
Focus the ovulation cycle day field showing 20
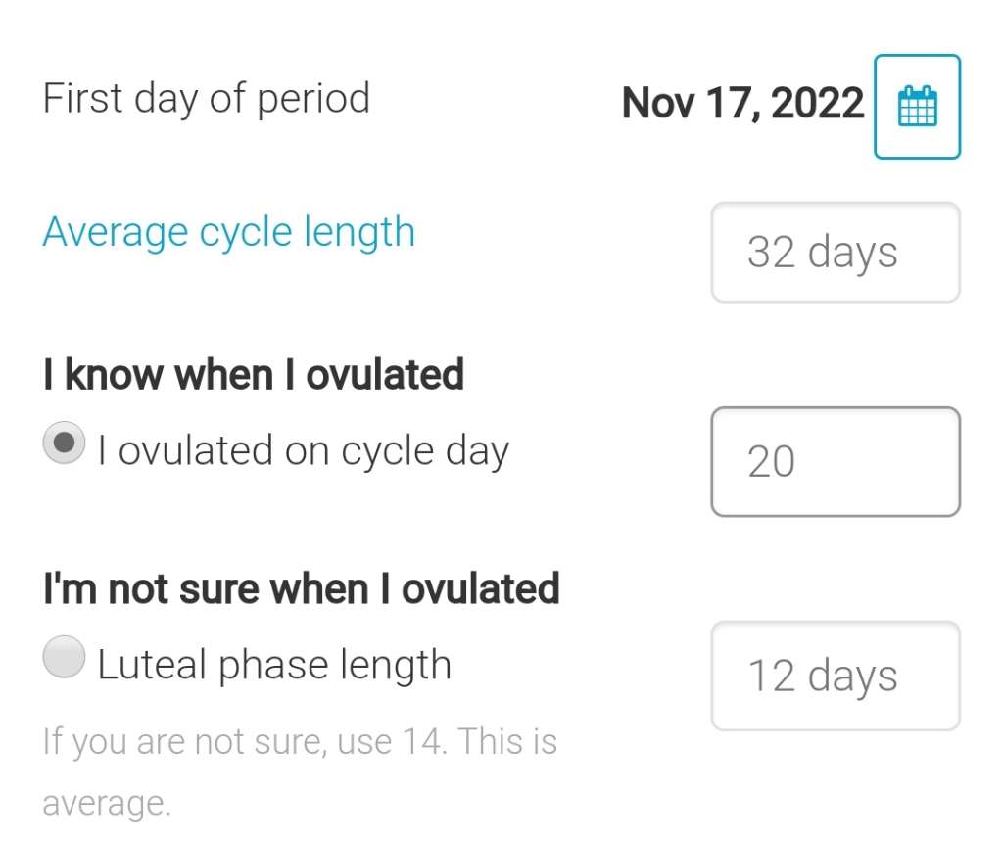(835, 461)
